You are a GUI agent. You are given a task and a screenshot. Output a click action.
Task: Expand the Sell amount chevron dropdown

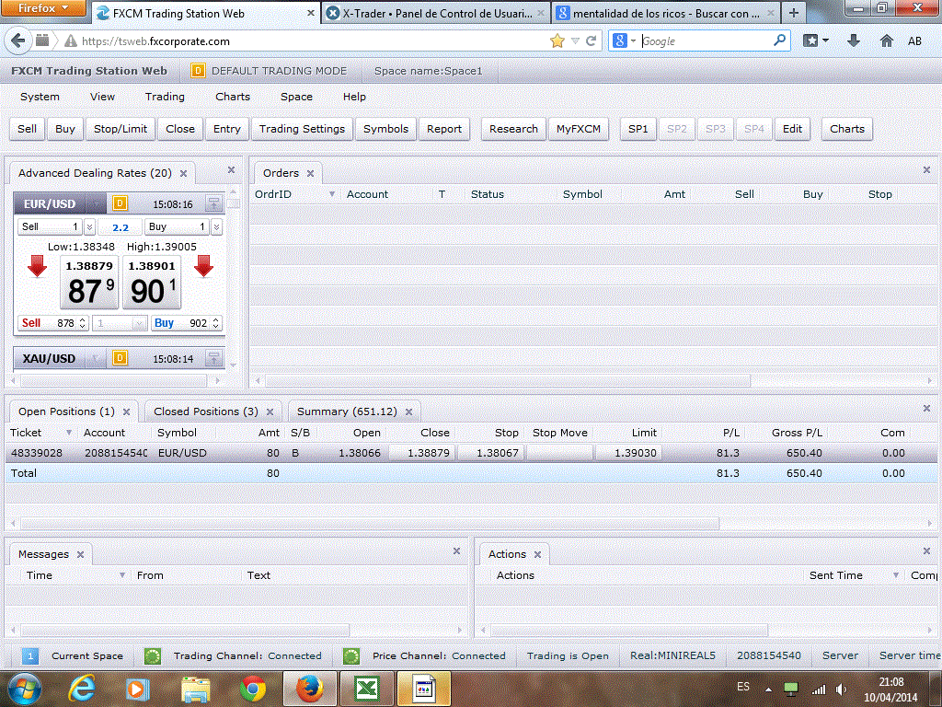coord(89,226)
